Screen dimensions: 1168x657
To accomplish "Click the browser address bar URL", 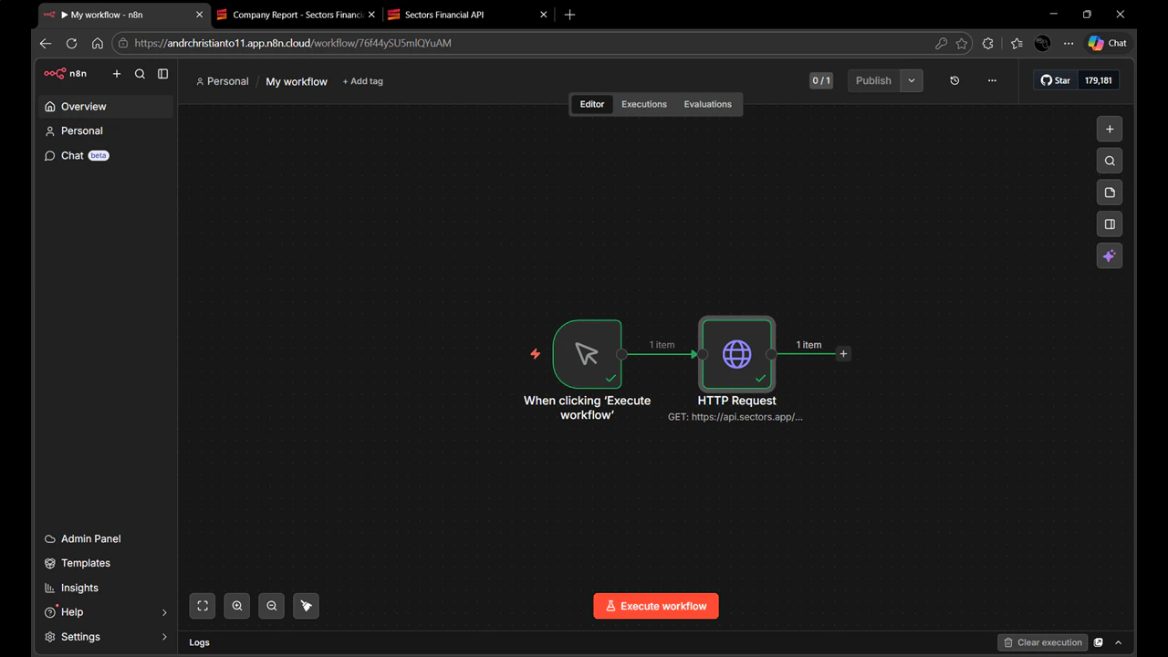I will (292, 43).
